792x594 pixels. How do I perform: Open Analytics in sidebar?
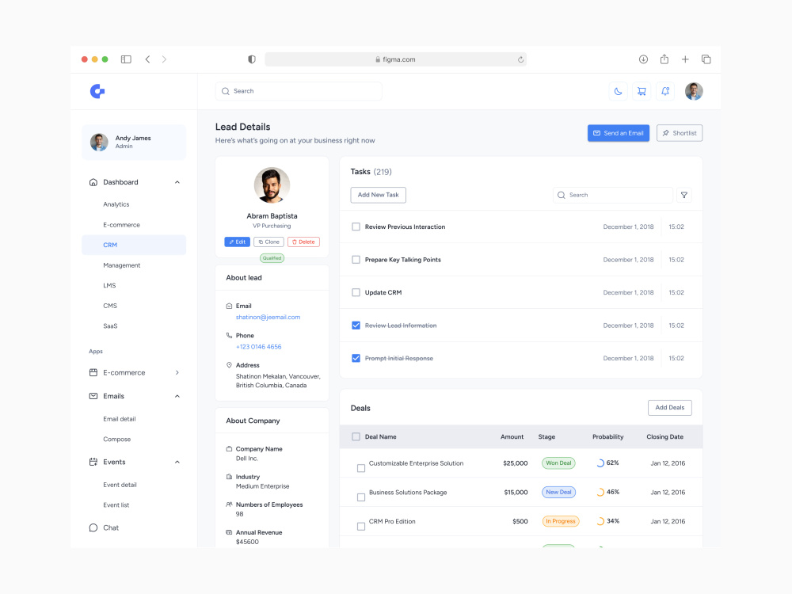pos(116,204)
